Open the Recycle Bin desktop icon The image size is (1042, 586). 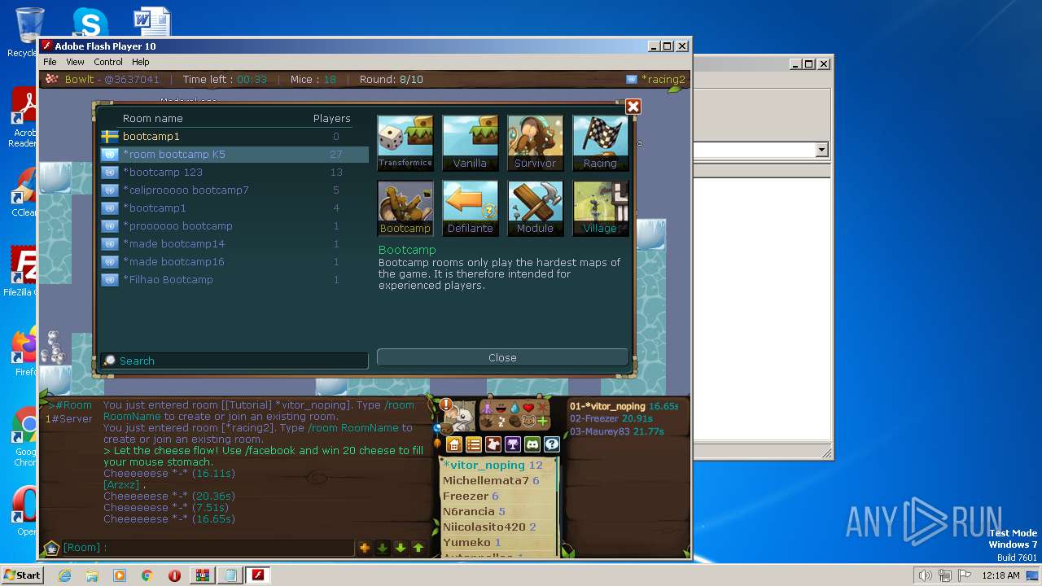[x=28, y=33]
